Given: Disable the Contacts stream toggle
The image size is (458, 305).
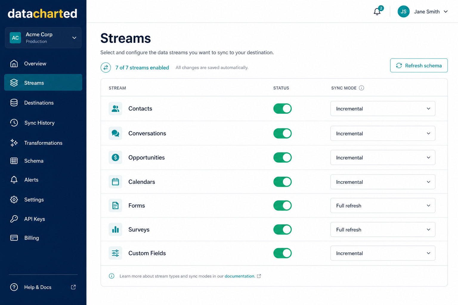Looking at the screenshot, I should 282,109.
